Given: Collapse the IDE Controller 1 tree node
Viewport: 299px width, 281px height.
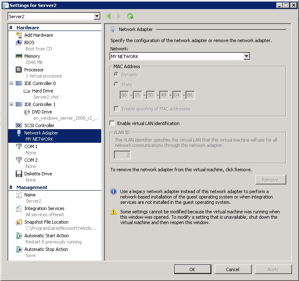Looking at the screenshot, I should 12,104.
